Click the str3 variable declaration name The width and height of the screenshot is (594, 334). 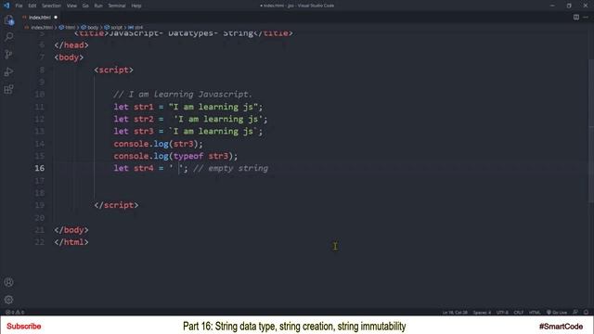[x=144, y=132]
